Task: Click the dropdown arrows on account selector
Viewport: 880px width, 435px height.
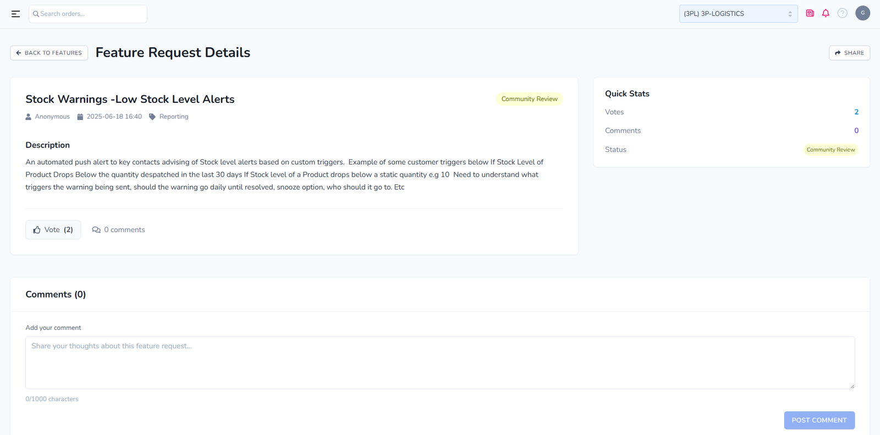Action: tap(790, 14)
